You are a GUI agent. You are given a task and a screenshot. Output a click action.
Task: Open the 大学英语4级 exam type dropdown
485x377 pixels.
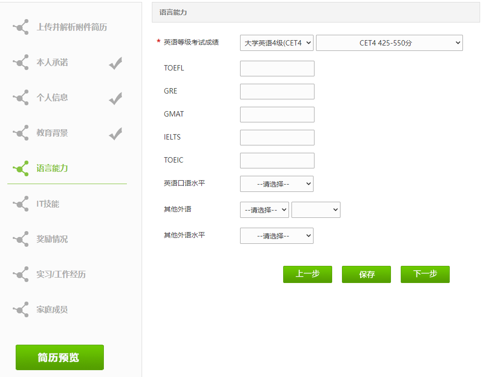(x=276, y=43)
